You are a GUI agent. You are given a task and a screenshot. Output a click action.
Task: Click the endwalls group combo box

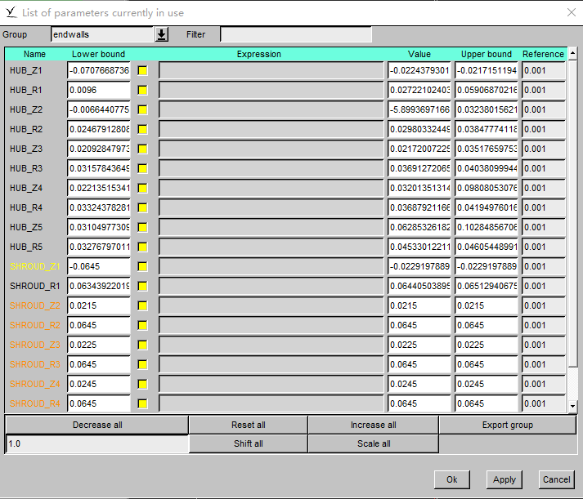pyautogui.click(x=102, y=34)
